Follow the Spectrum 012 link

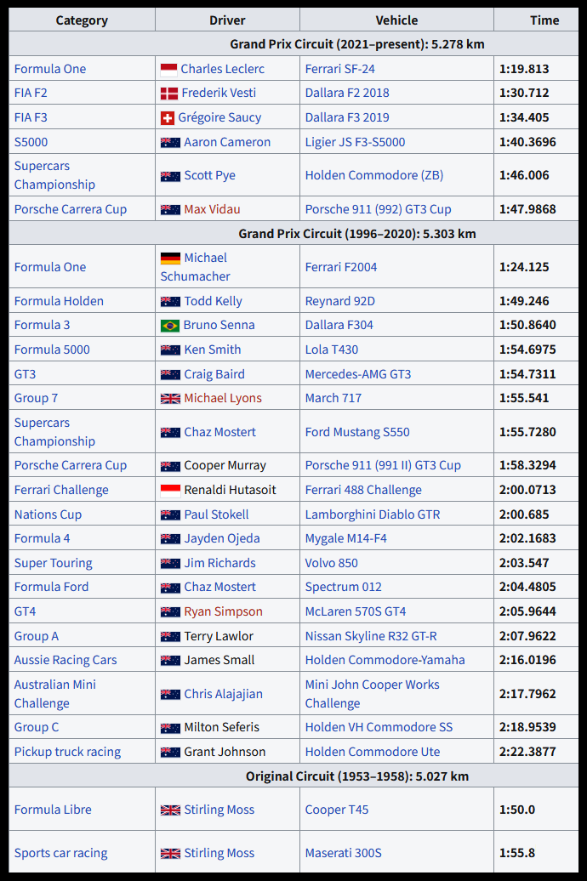click(x=343, y=587)
